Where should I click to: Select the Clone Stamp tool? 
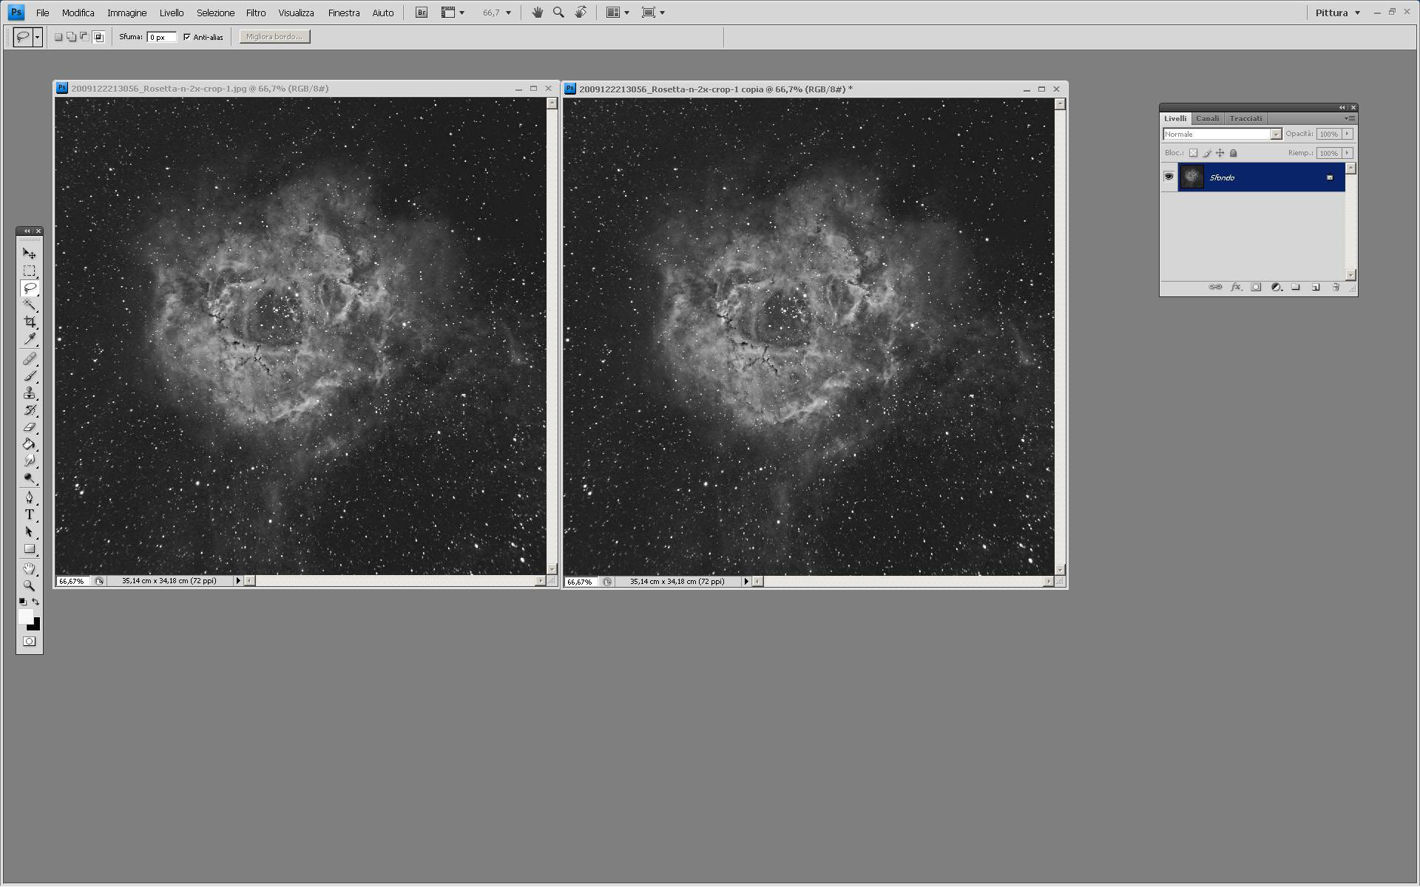(30, 393)
